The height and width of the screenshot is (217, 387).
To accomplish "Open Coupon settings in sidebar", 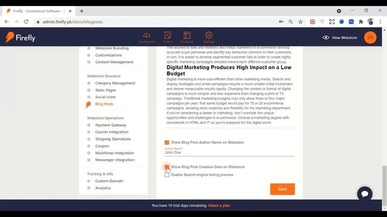I will coord(102,146).
